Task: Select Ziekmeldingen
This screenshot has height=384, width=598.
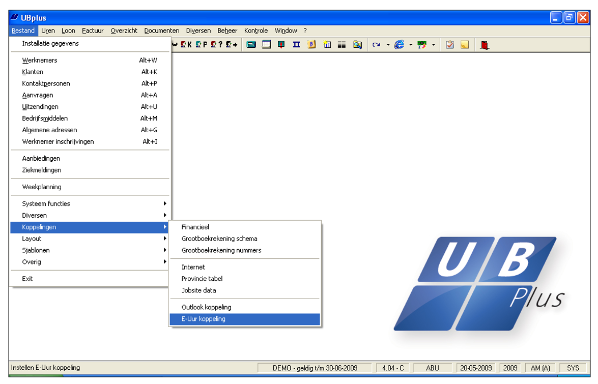Action: click(90, 170)
